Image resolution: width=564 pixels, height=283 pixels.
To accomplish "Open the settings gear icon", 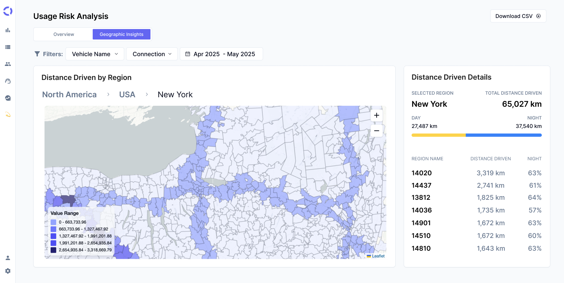I will click(8, 271).
